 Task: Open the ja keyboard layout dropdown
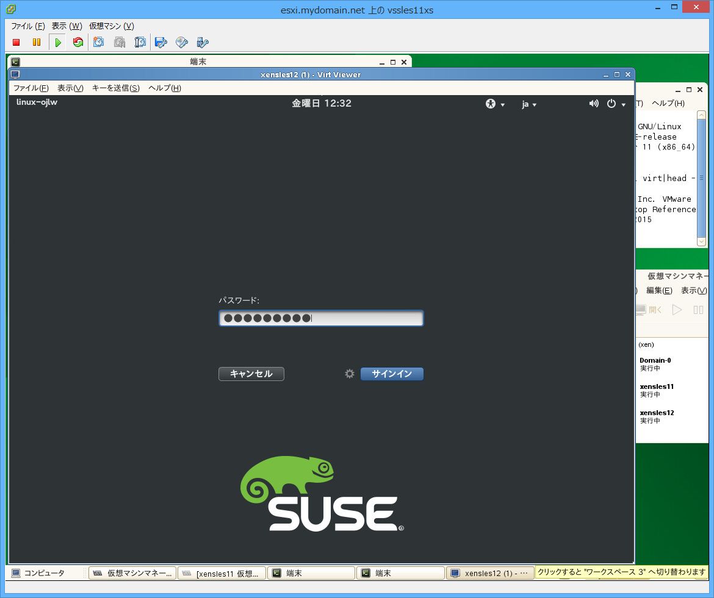[x=529, y=104]
